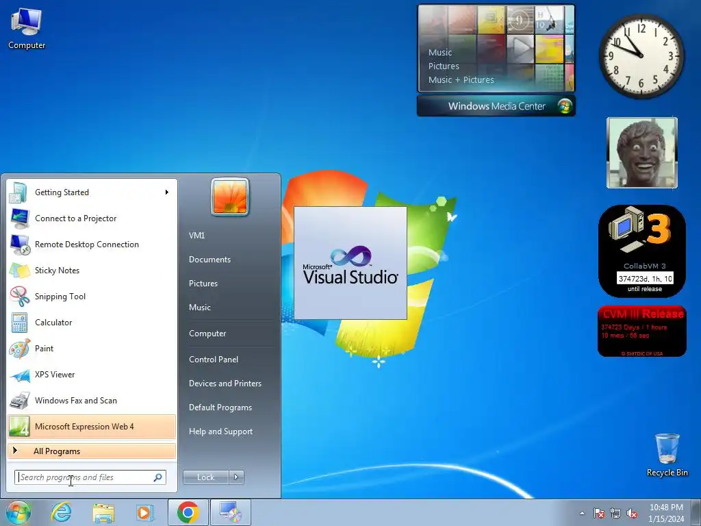Image resolution: width=701 pixels, height=526 pixels.
Task: Expand All Programs list
Action: tap(92, 451)
